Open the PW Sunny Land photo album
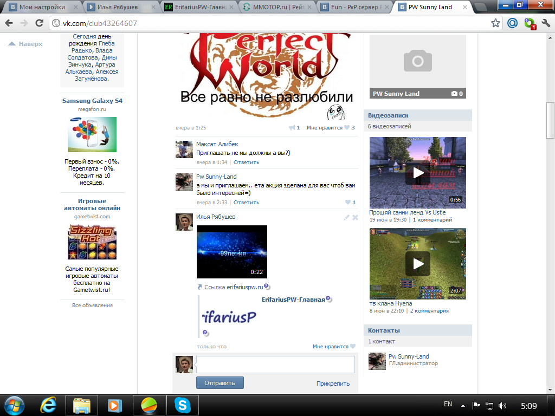Screen dimensions: 555x416 [418, 67]
